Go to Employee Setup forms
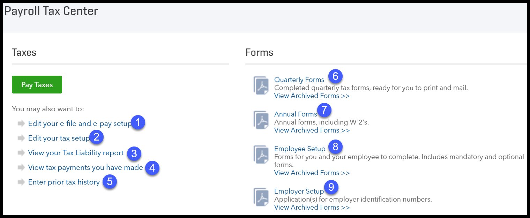This screenshot has height=218, width=530. tap(300, 149)
